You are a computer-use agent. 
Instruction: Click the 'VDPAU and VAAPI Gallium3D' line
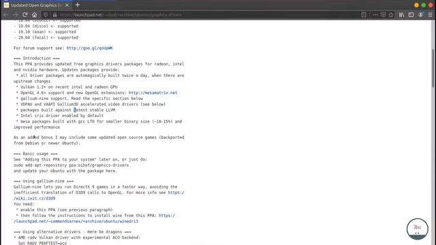91,104
